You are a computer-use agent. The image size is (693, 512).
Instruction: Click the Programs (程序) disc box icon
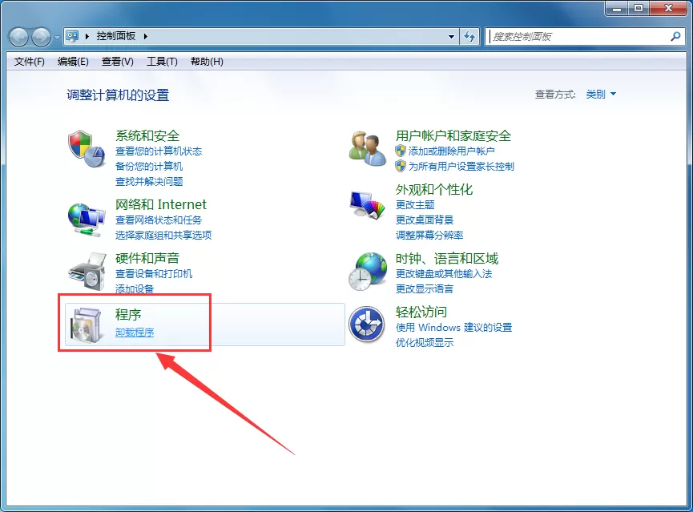tap(85, 325)
